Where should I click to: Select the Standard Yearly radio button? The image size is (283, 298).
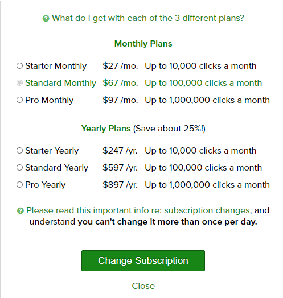point(19,168)
